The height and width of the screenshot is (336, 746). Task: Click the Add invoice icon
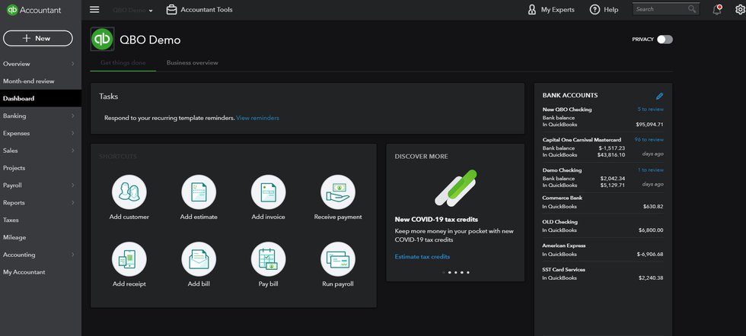point(268,192)
